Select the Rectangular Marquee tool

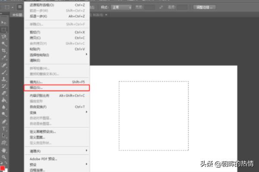[x=3, y=30]
